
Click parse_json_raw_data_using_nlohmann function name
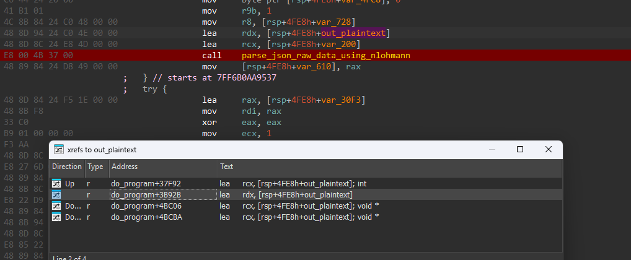(x=325, y=55)
